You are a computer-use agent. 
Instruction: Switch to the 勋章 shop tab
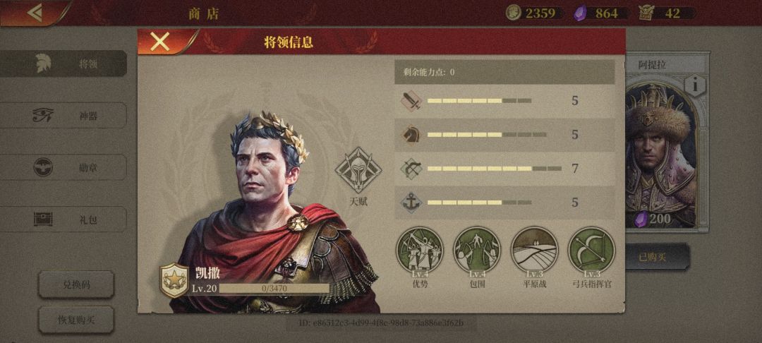click(64, 167)
